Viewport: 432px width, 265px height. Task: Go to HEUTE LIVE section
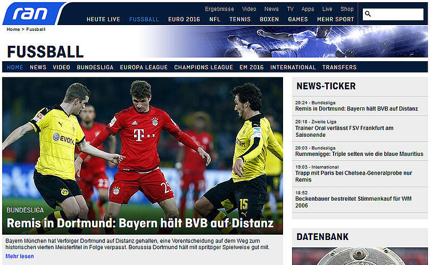[x=103, y=19]
